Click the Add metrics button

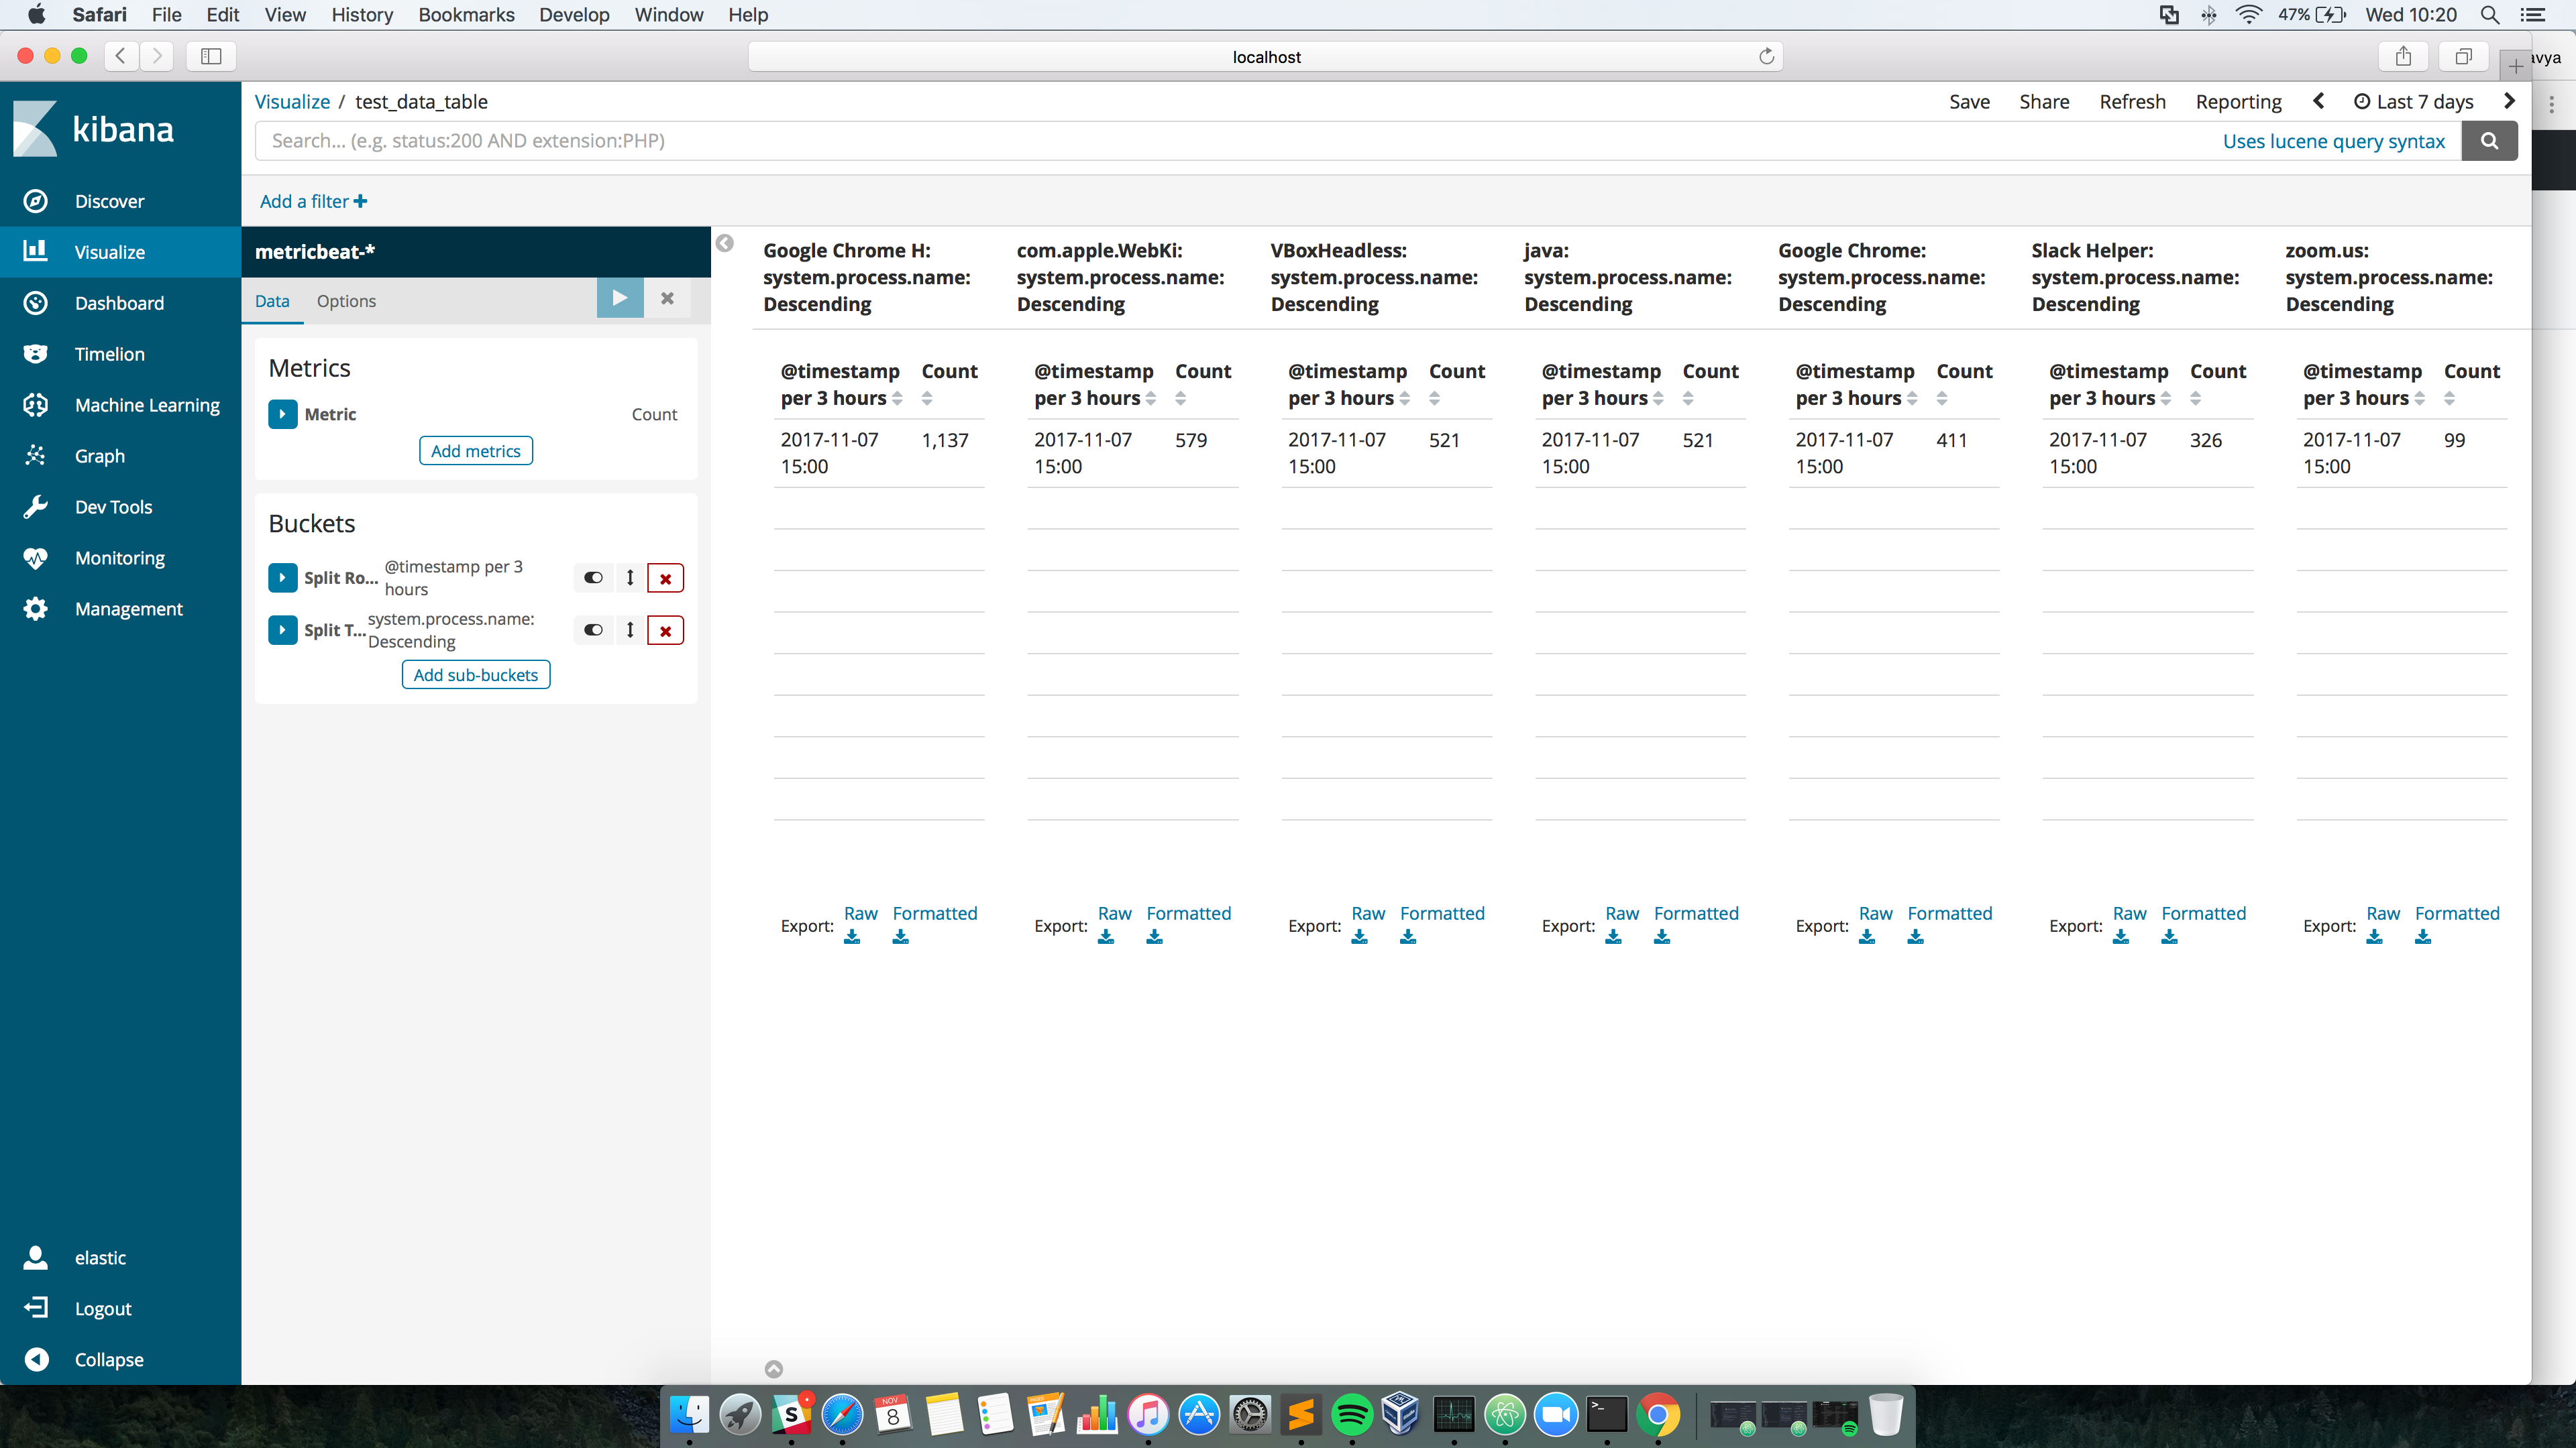click(475, 450)
